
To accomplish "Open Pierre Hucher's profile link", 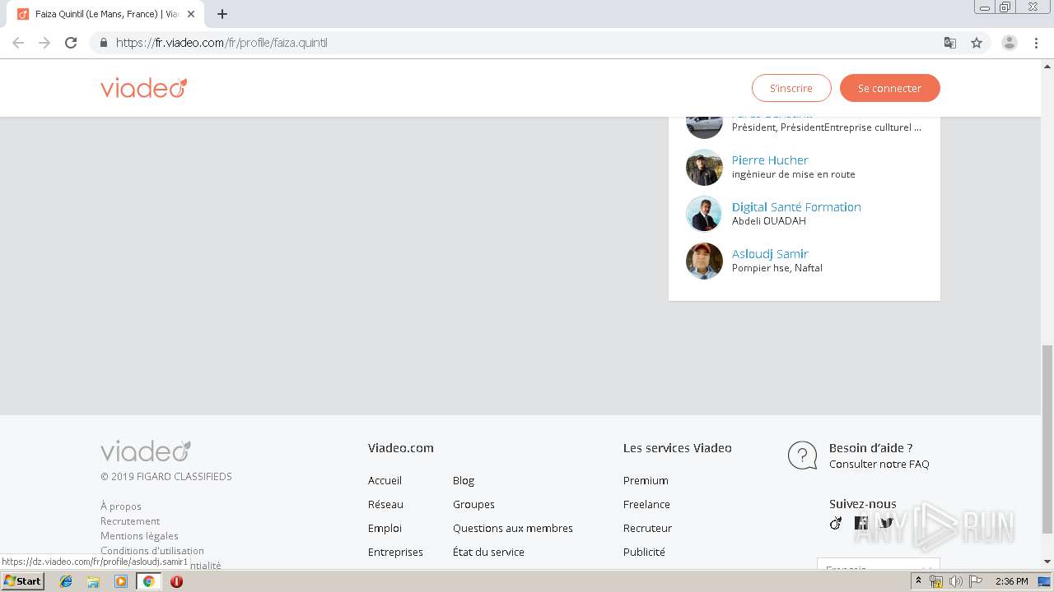I will [770, 160].
